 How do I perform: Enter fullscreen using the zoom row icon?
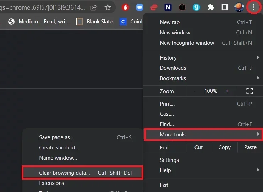pyautogui.click(x=250, y=91)
